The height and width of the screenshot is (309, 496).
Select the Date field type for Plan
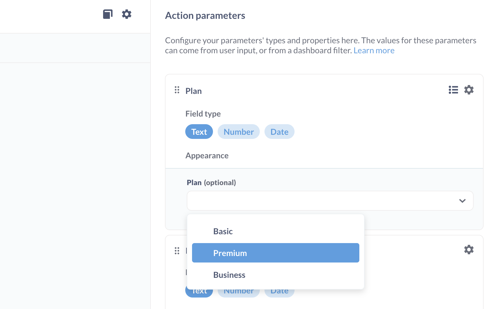point(279,132)
